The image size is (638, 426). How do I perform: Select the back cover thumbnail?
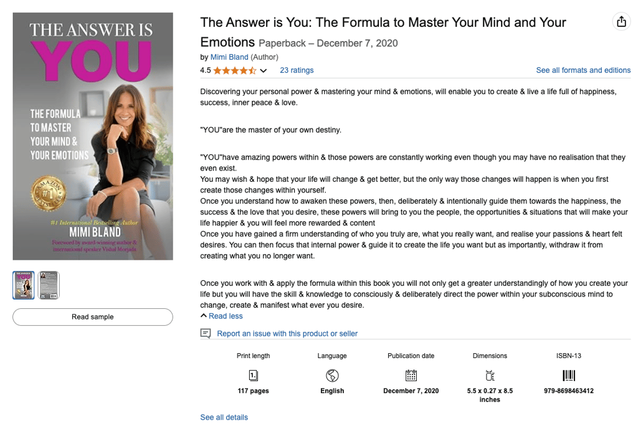click(49, 285)
